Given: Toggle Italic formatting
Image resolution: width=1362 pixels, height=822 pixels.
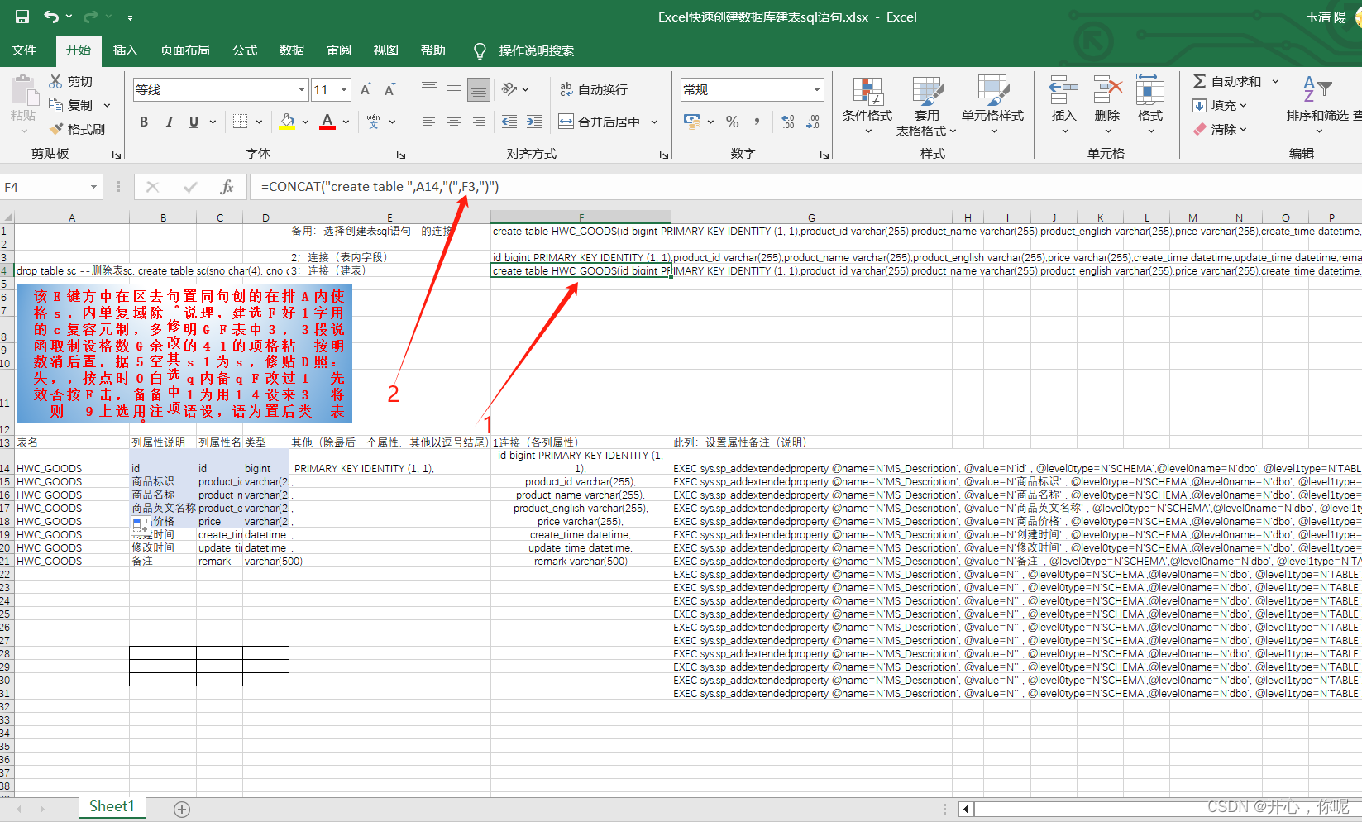Looking at the screenshot, I should tap(169, 122).
